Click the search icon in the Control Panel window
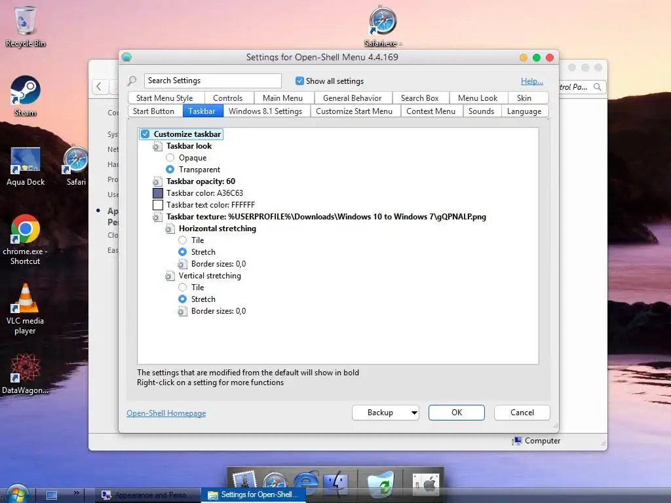 (x=598, y=87)
